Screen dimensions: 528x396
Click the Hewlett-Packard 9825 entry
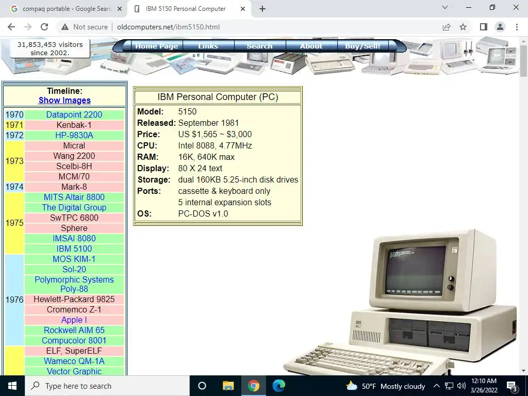click(x=74, y=300)
